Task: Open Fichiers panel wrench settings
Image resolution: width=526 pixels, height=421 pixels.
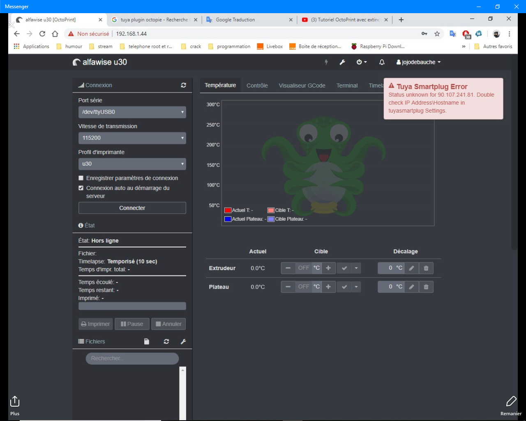Action: tap(183, 342)
